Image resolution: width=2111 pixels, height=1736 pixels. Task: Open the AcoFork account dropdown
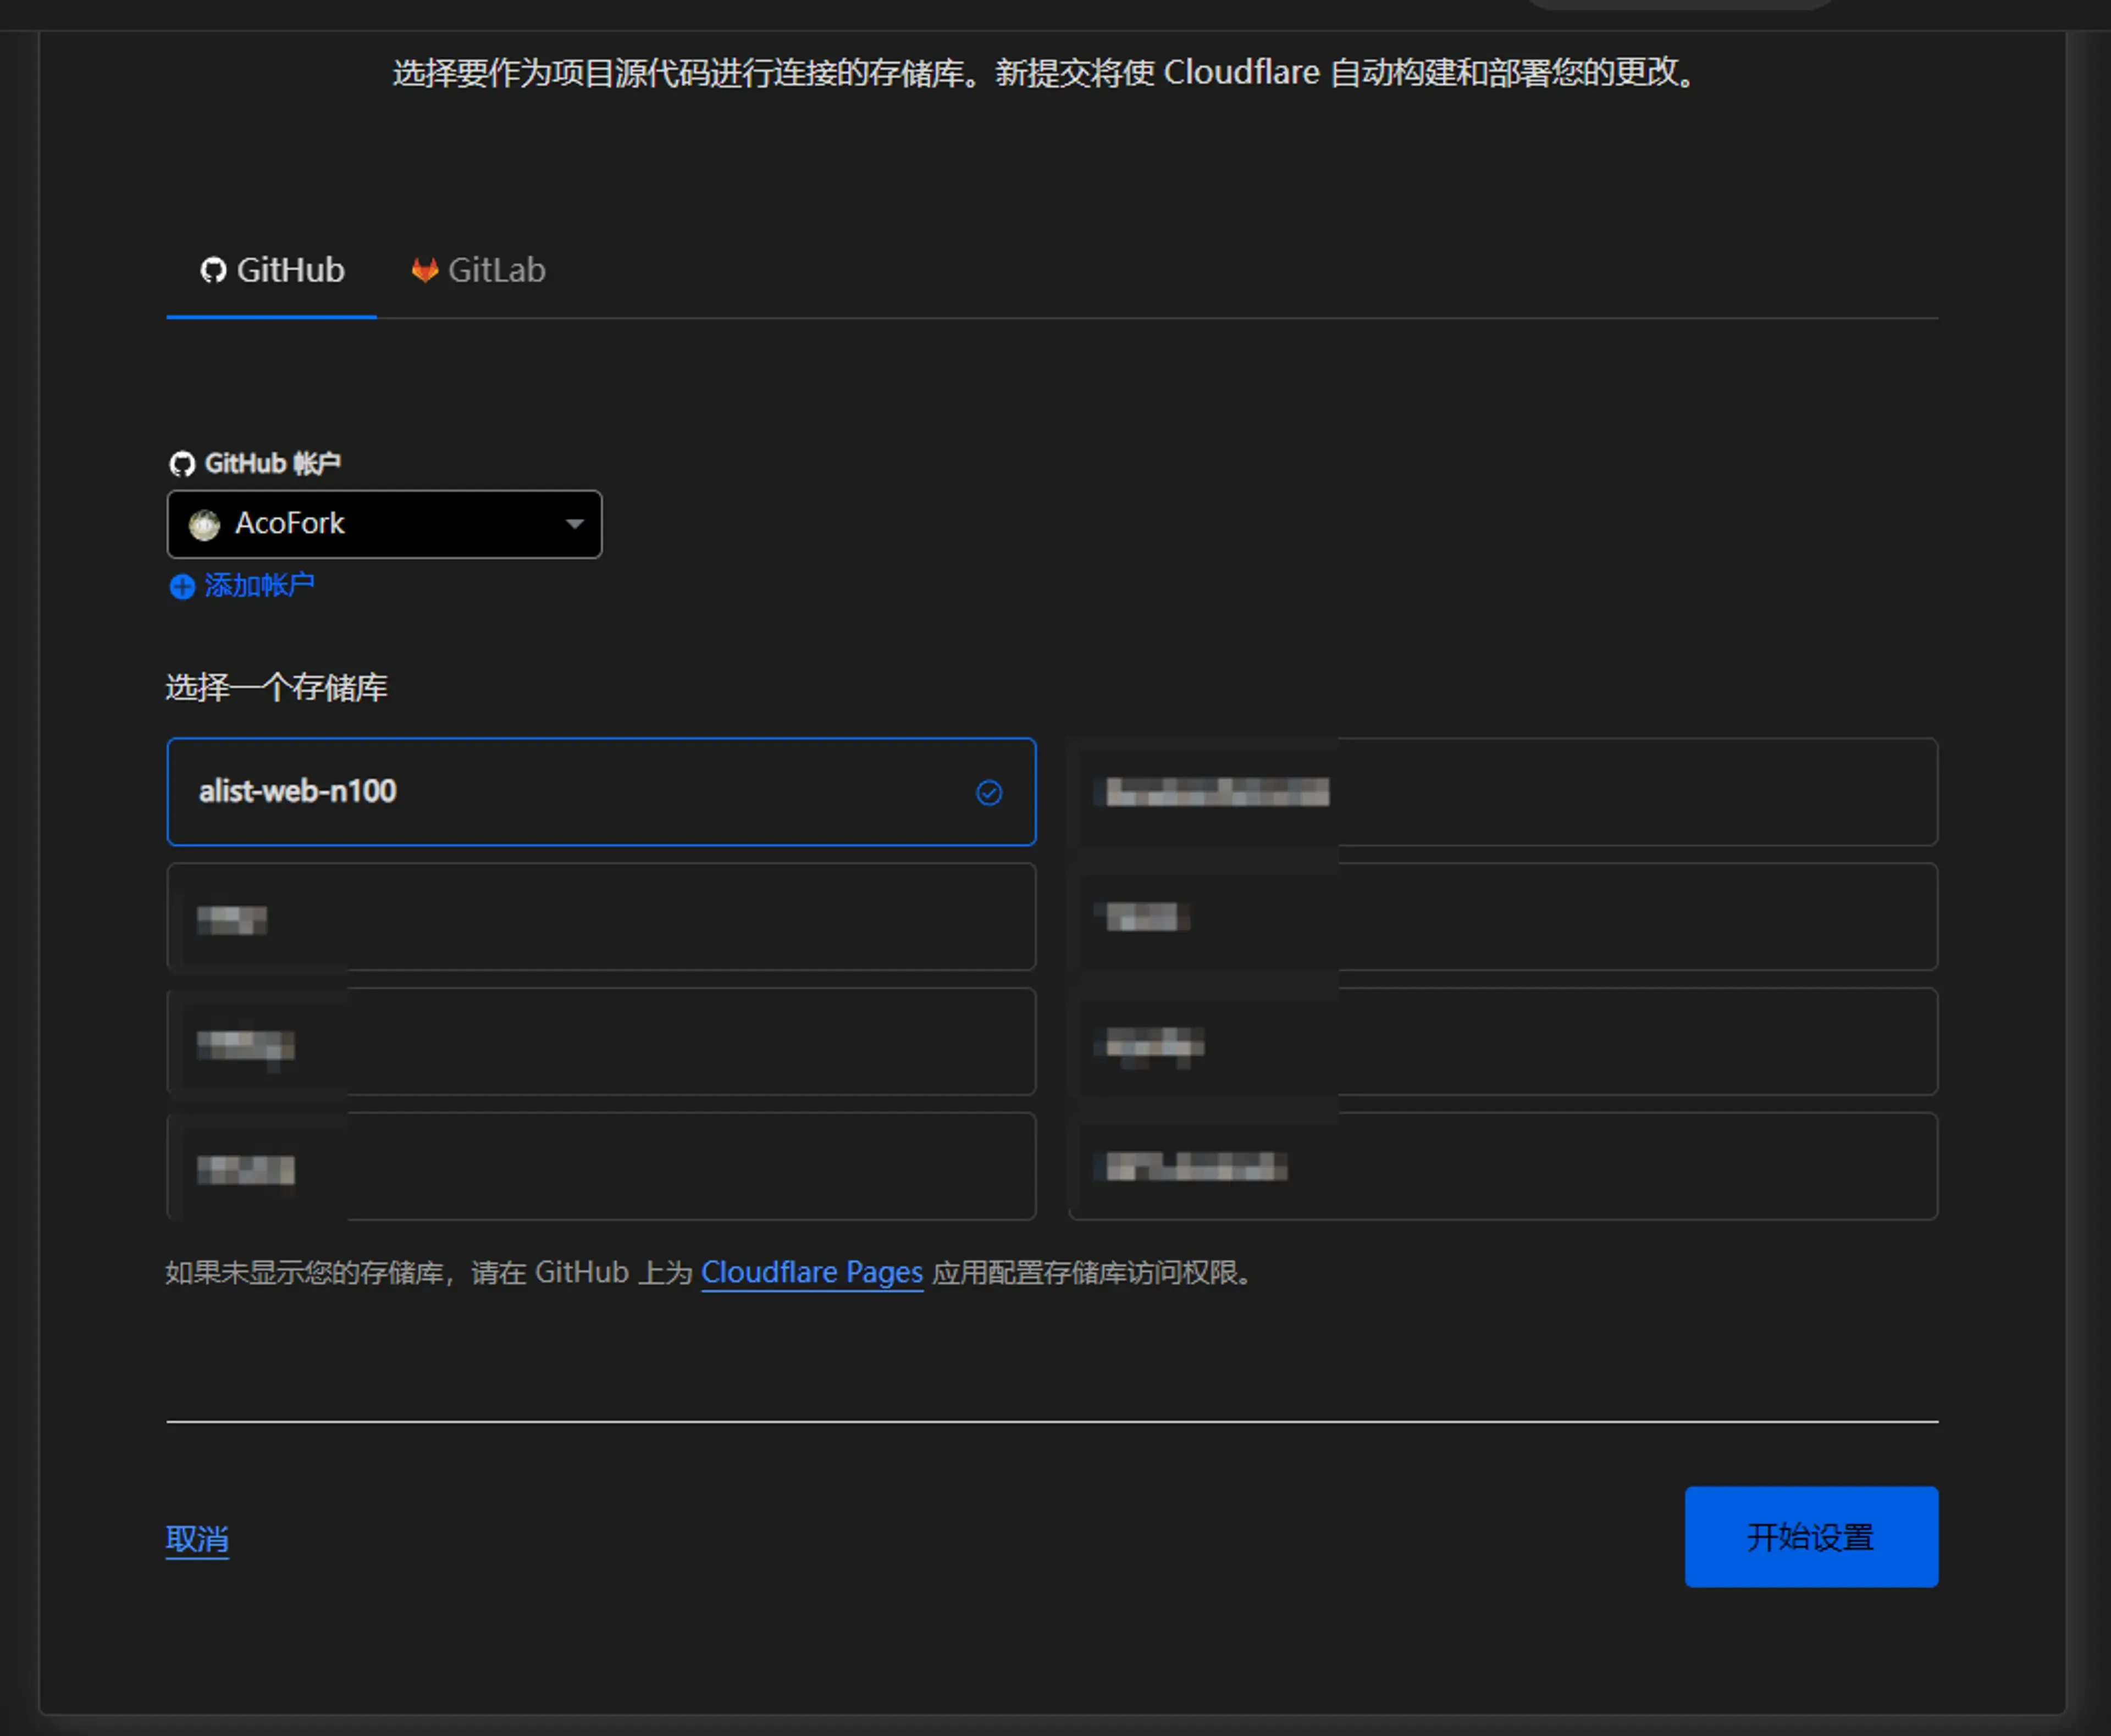[x=384, y=524]
